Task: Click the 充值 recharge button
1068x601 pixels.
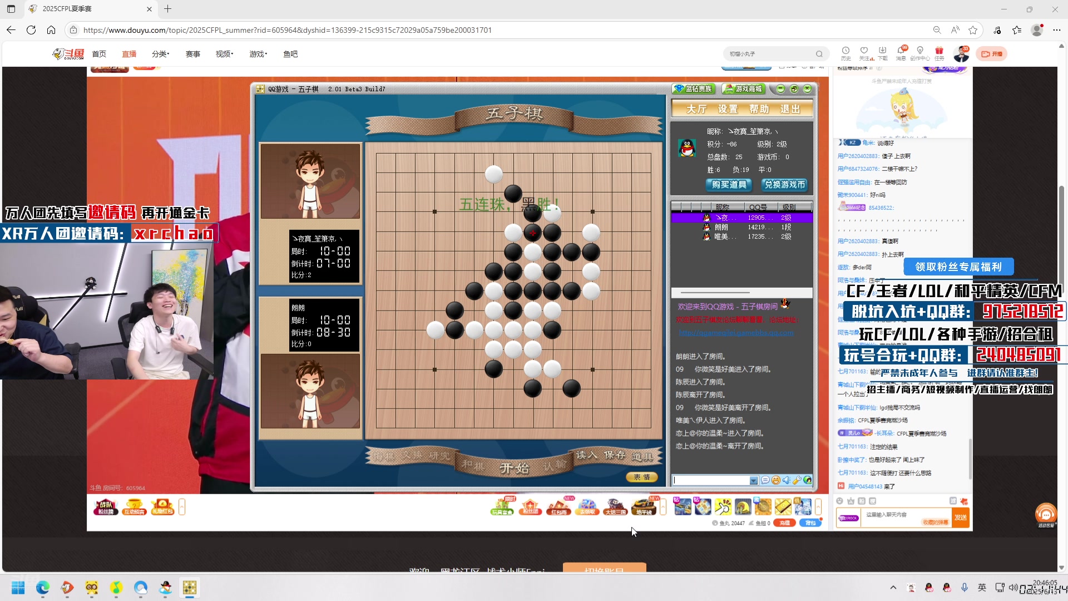Action: pyautogui.click(x=784, y=523)
